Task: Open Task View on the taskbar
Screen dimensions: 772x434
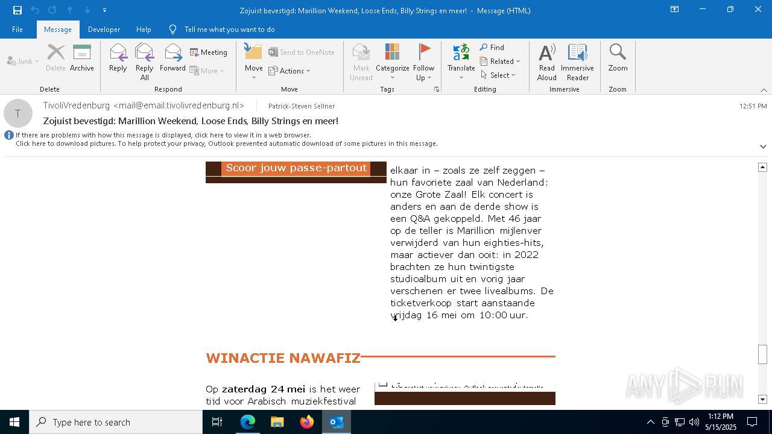Action: coord(217,422)
